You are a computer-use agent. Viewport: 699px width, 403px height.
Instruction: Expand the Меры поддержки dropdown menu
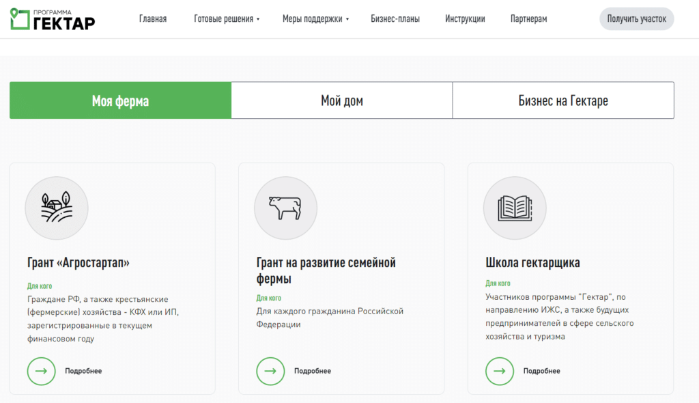[315, 18]
